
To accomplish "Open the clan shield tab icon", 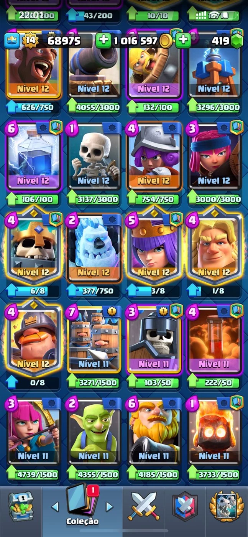I will coord(185,506).
